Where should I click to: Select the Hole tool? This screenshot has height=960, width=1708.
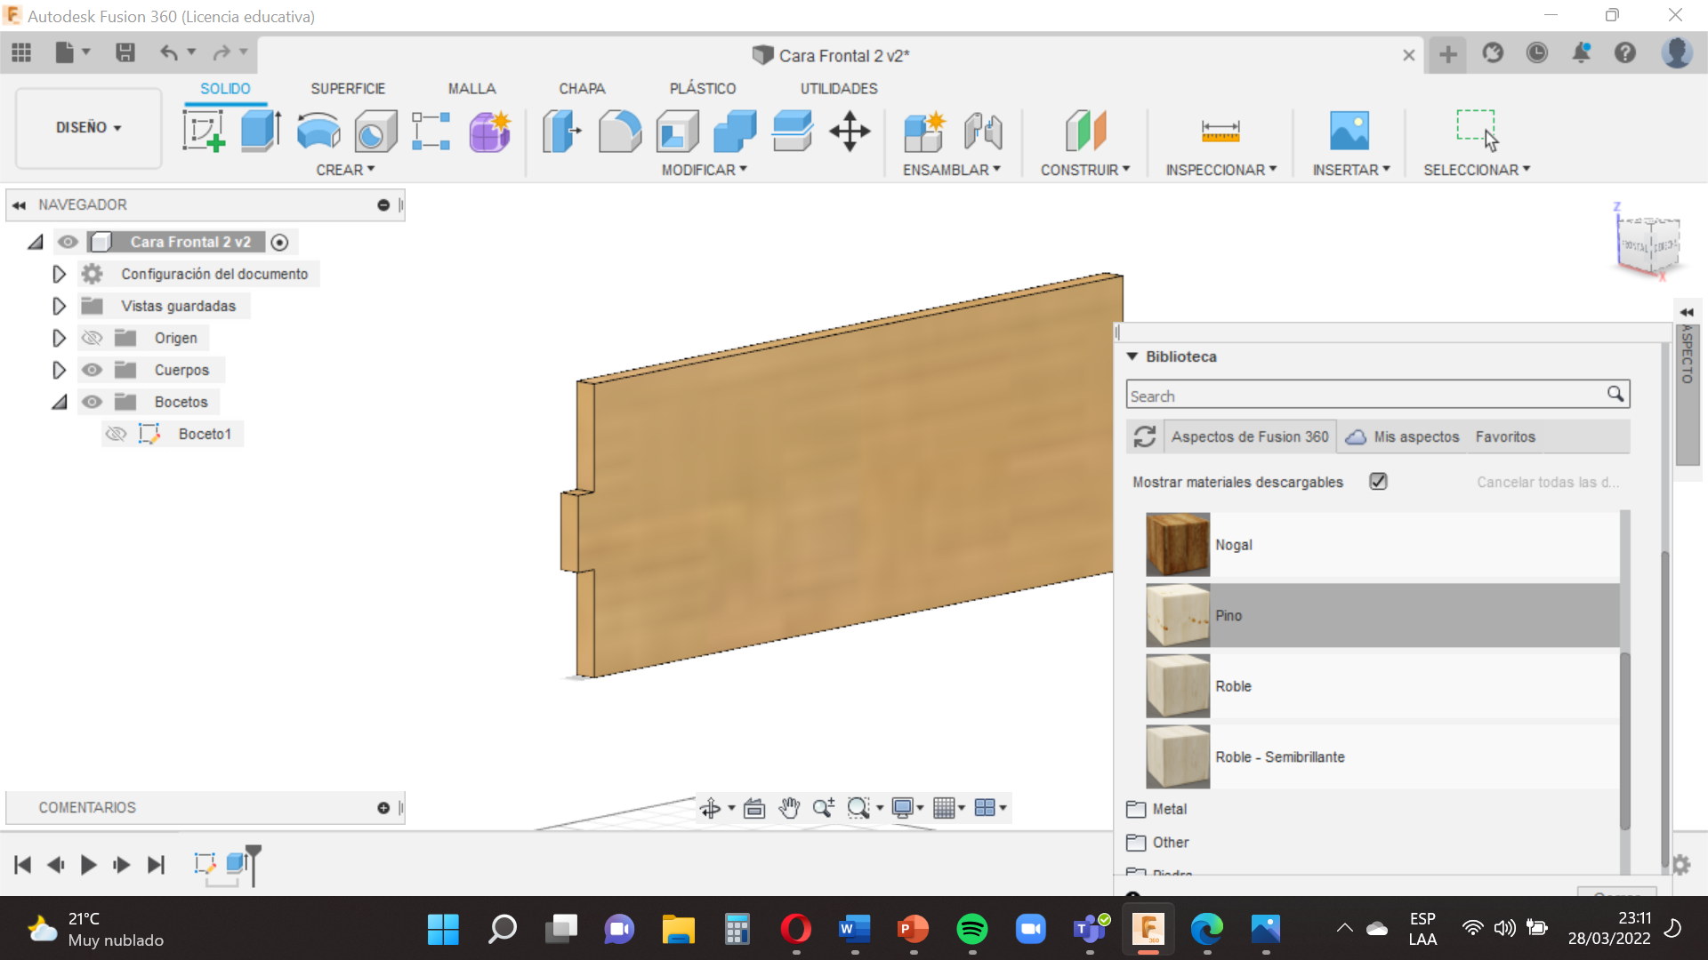coord(375,131)
